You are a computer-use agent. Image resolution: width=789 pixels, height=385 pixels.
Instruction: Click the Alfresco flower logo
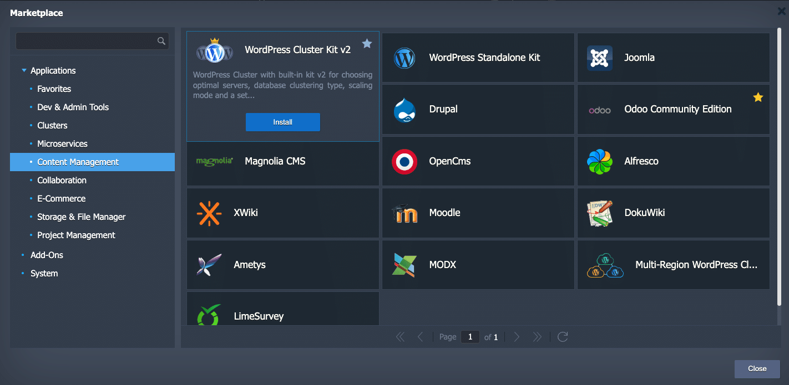tap(600, 162)
